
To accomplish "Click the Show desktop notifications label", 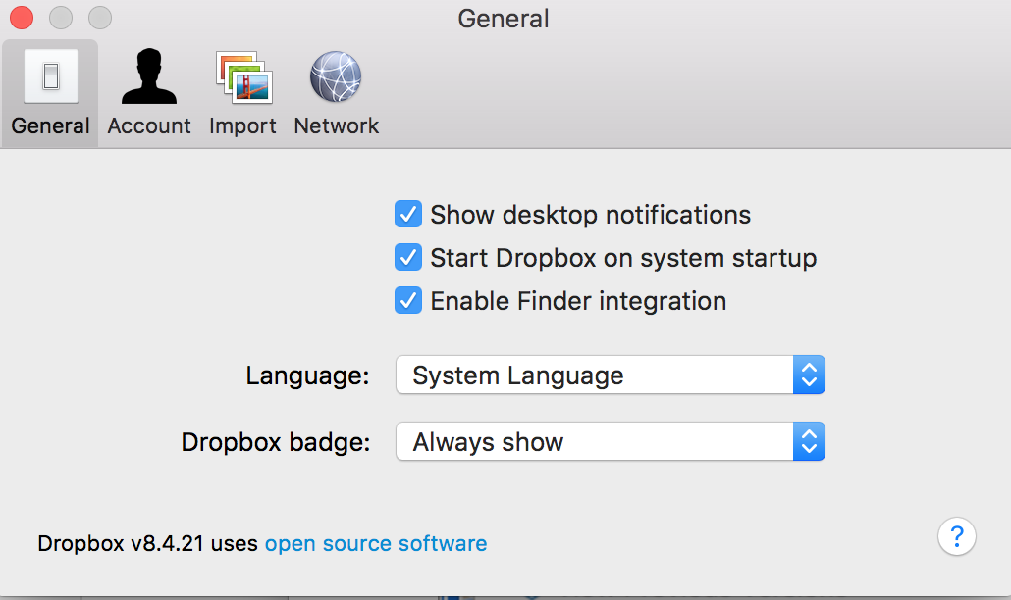I will coord(590,215).
